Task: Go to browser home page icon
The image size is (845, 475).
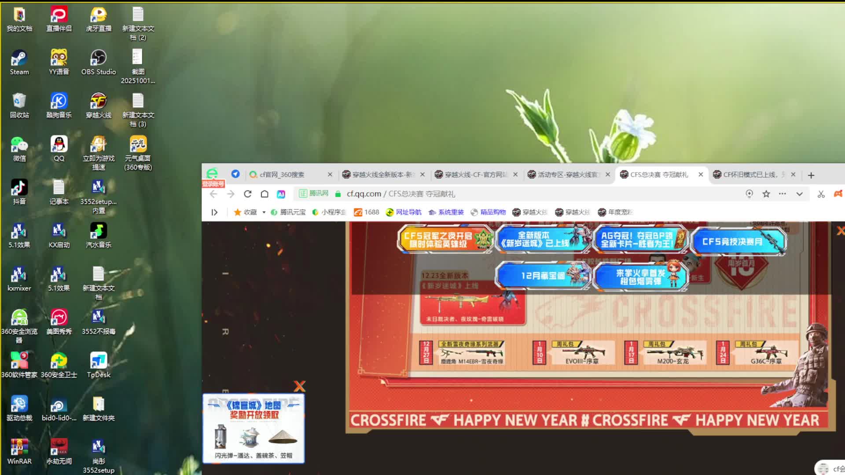Action: click(x=265, y=194)
